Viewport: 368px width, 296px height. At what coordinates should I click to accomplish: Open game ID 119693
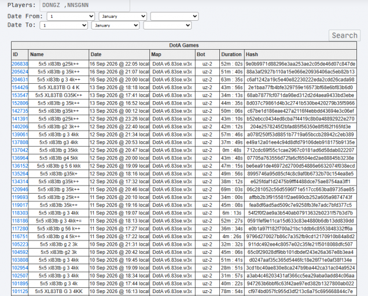(20, 197)
